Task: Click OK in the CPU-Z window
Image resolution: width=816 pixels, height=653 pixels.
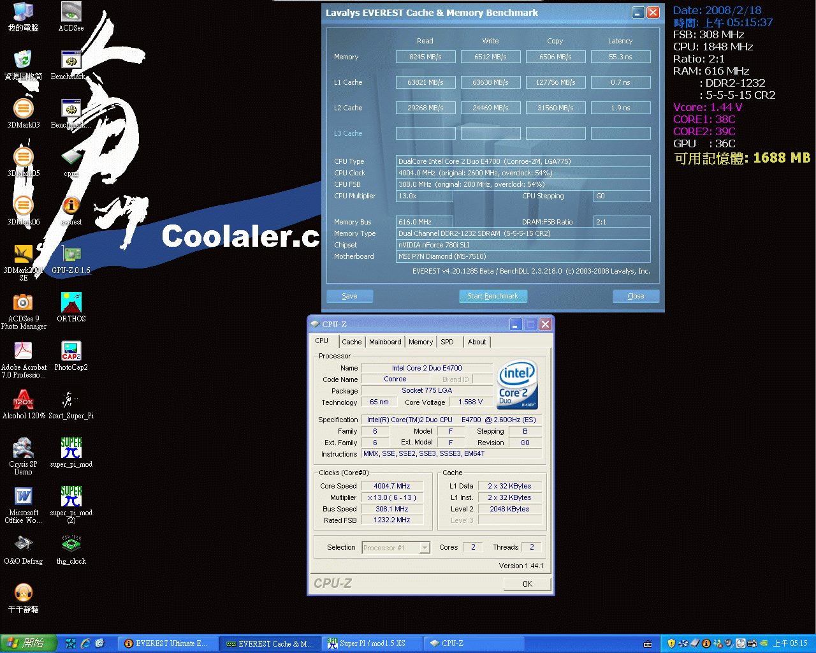Action: pyautogui.click(x=527, y=583)
